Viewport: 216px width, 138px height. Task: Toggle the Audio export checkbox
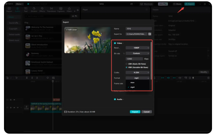coord(115,99)
